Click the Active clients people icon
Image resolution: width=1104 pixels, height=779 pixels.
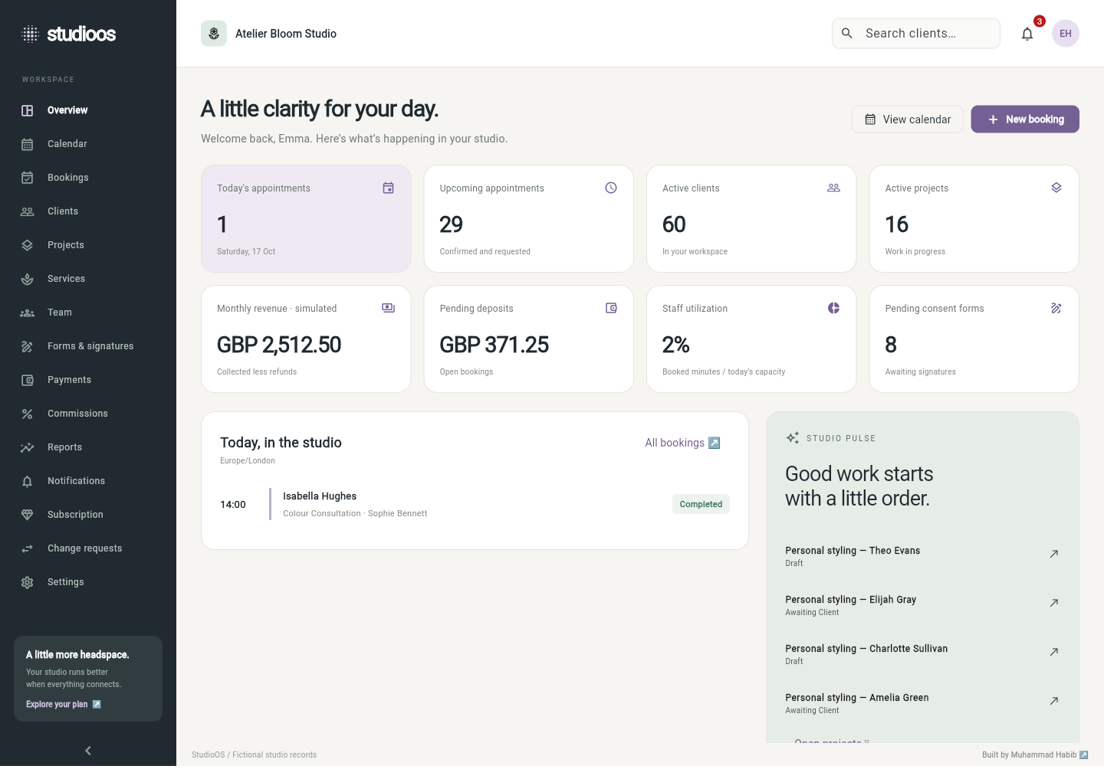coord(834,188)
